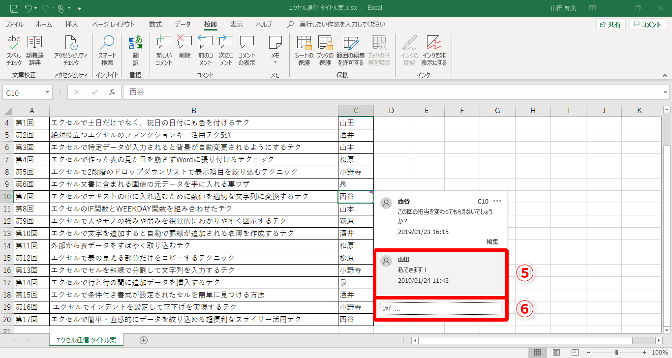Viewport: 672px width, 358px height.
Task: Go to 前のコメント previous comment
Action: click(205, 51)
